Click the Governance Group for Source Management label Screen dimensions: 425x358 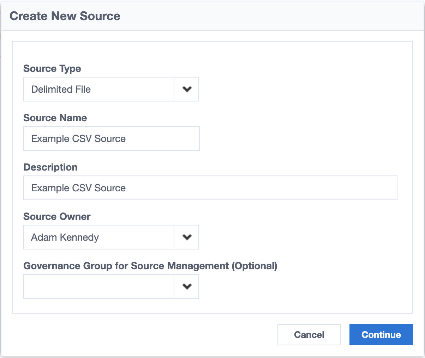(150, 266)
